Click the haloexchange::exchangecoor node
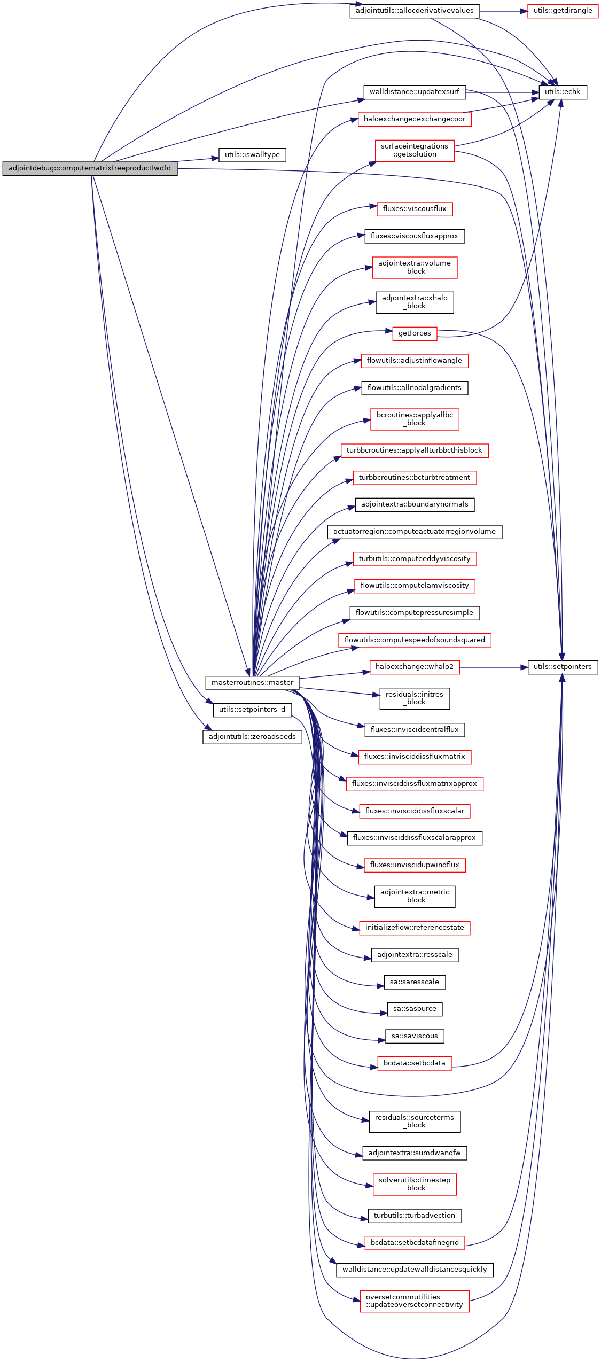 click(x=414, y=119)
